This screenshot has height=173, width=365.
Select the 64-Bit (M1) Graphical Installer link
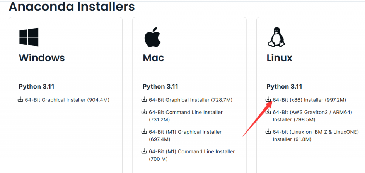click(185, 132)
